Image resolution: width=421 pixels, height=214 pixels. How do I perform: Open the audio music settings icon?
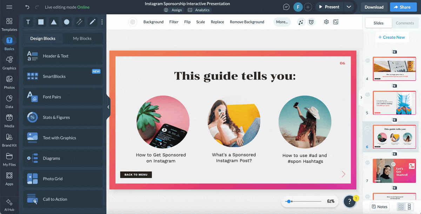point(301,22)
